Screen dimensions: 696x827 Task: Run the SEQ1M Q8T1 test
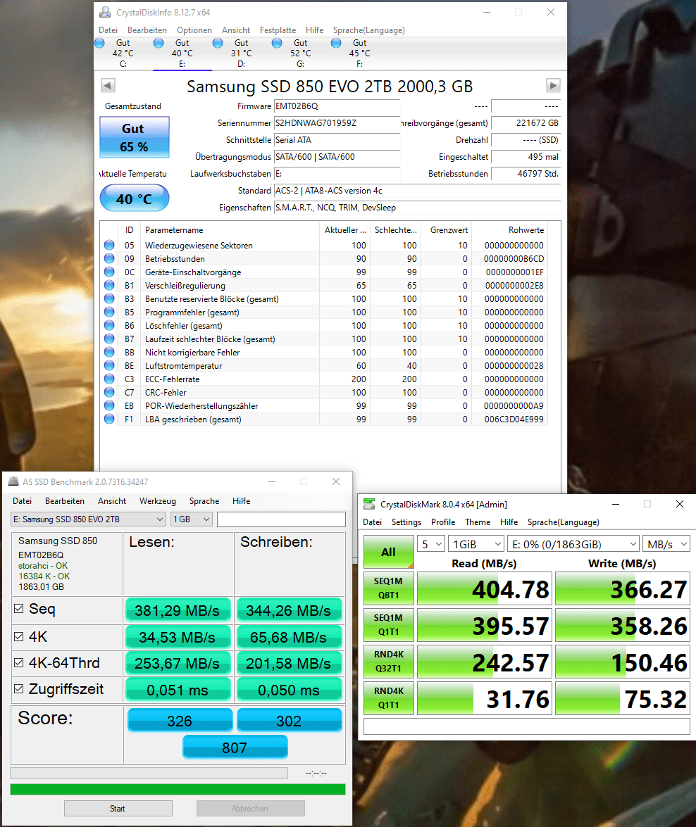(x=389, y=588)
